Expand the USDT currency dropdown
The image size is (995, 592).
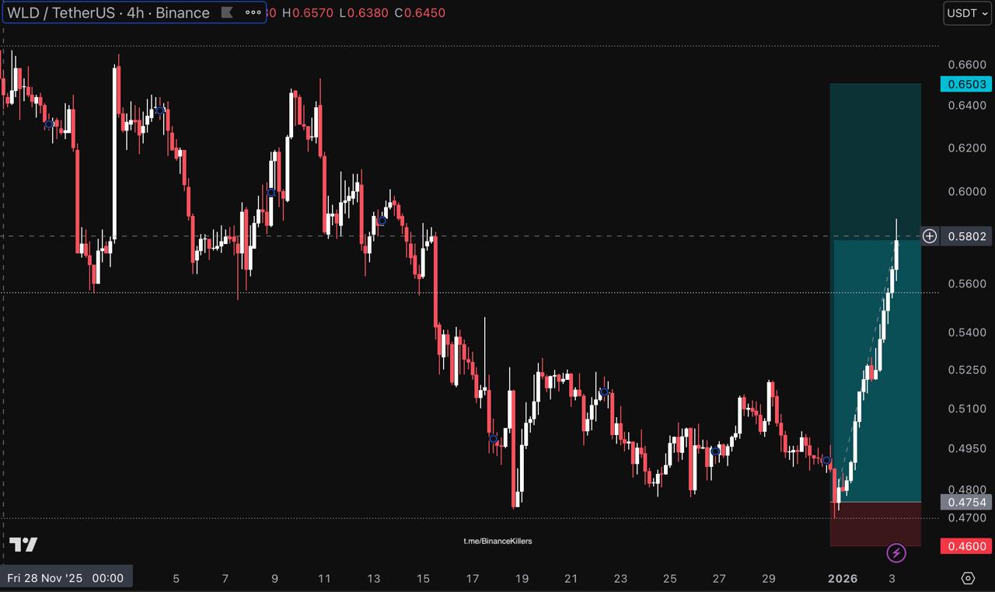967,12
